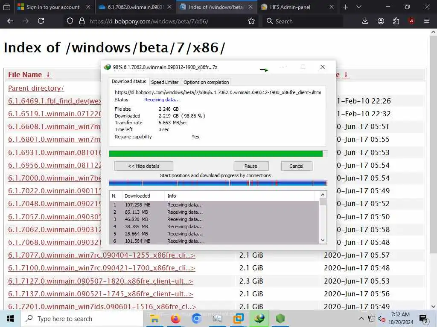The image size is (437, 327).
Task: Open the shield tracking protection icon
Action: click(x=70, y=21)
